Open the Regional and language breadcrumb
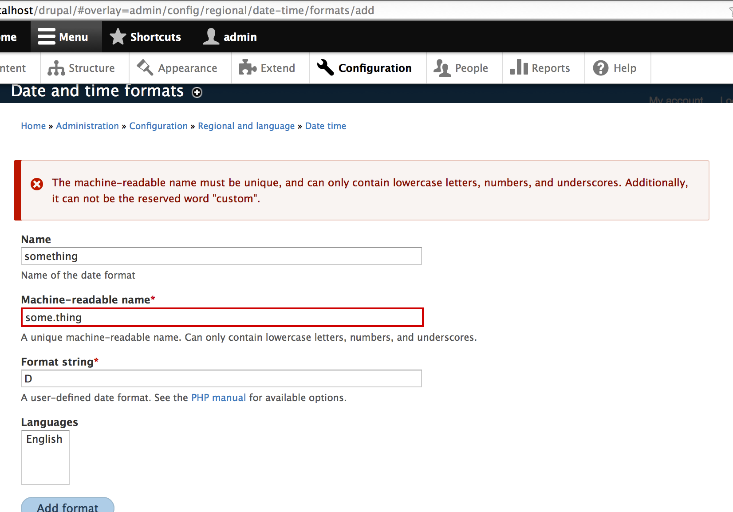 tap(246, 126)
